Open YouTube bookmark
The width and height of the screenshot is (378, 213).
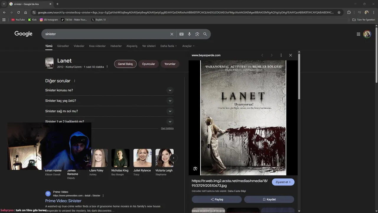[18, 20]
